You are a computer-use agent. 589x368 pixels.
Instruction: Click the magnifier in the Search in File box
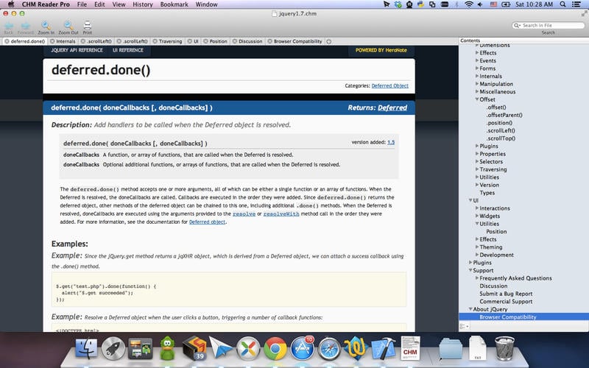[x=518, y=26]
